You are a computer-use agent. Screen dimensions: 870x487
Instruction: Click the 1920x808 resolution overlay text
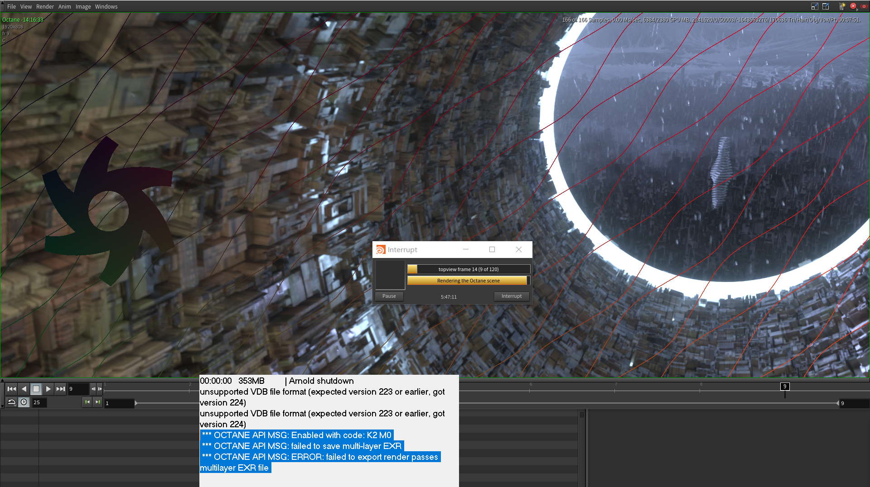click(13, 27)
